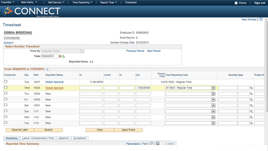
Task: Click the help icon next to date range
Action: point(47,69)
